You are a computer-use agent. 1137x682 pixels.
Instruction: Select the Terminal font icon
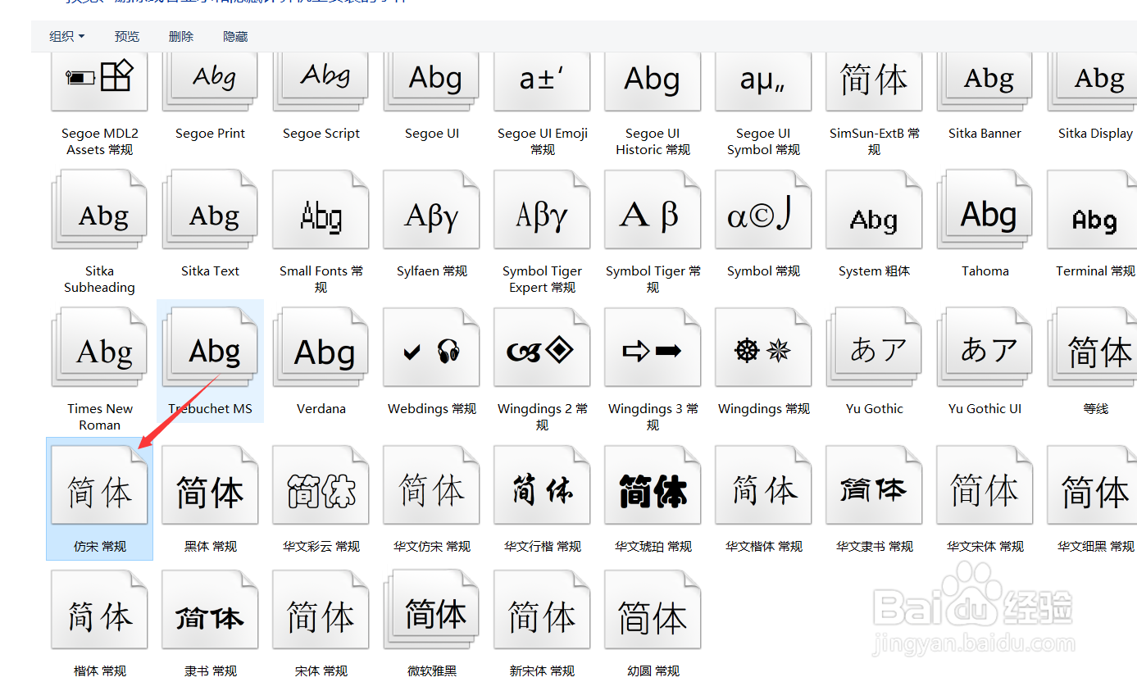(1092, 208)
